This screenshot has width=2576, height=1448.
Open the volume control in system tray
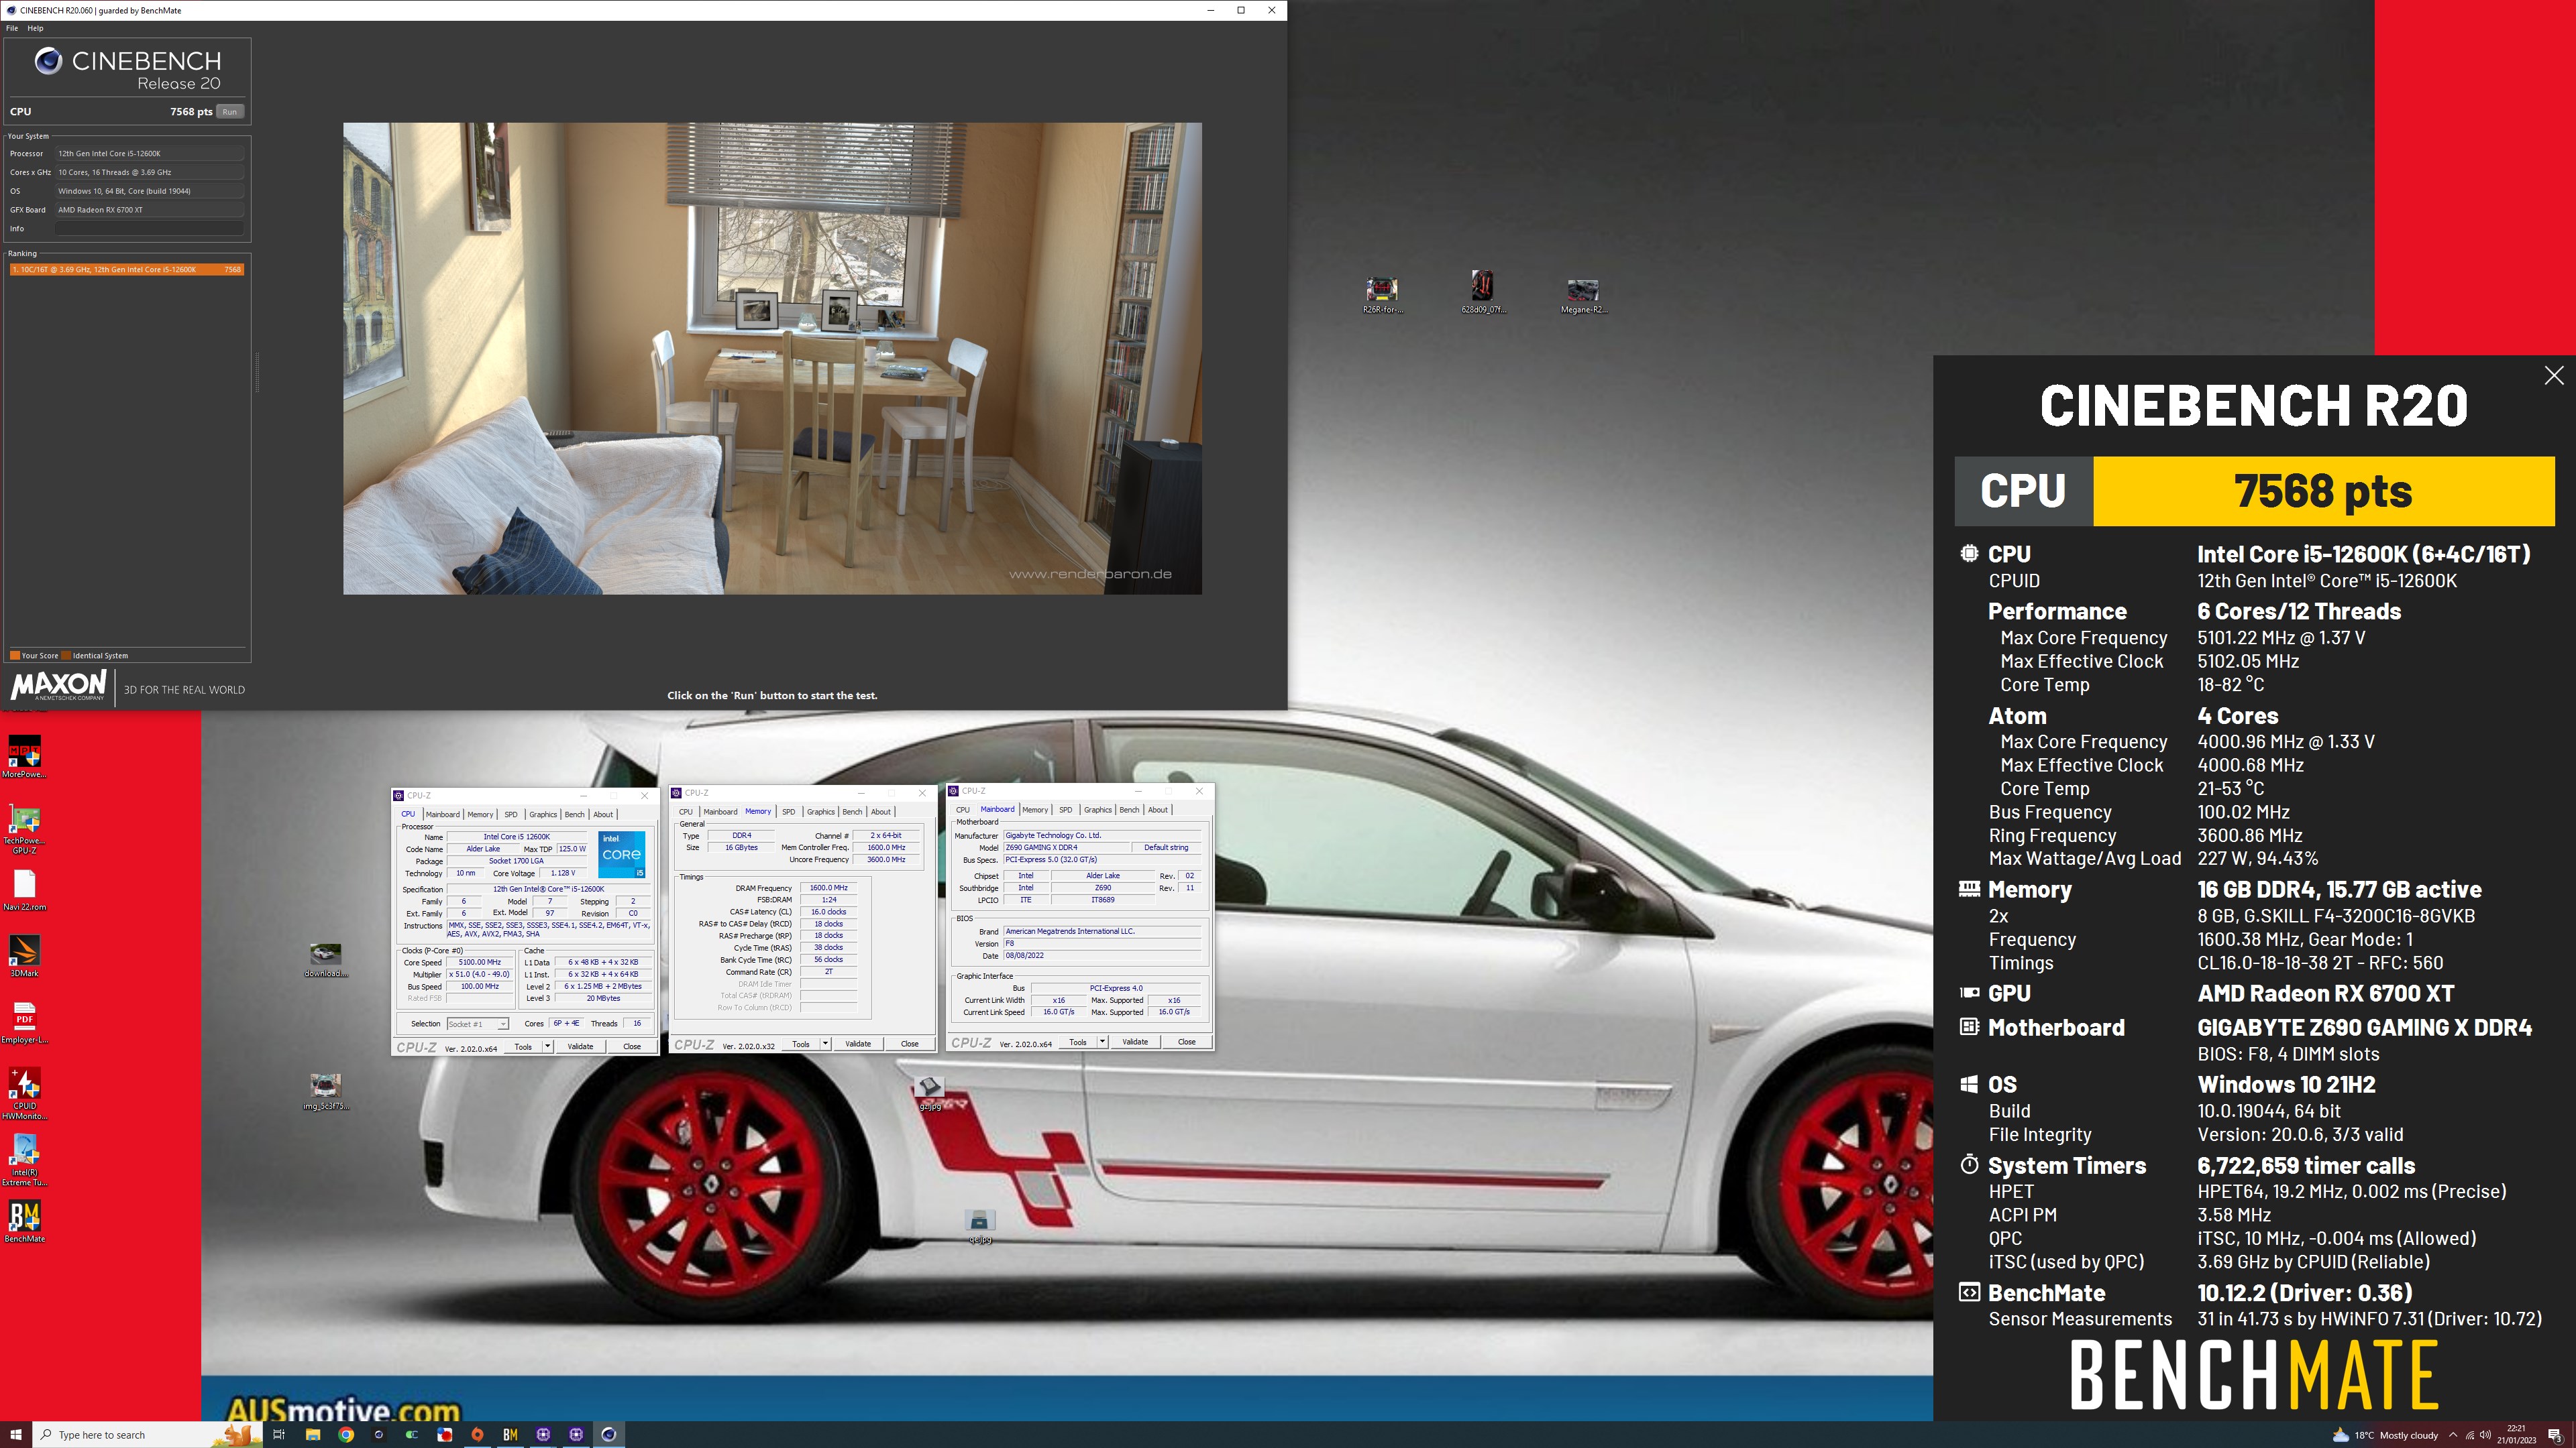tap(2486, 1435)
